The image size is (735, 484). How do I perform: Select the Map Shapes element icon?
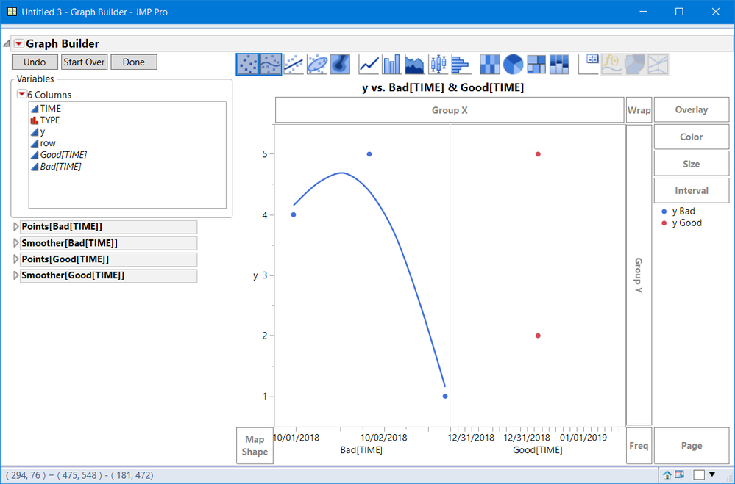point(635,64)
